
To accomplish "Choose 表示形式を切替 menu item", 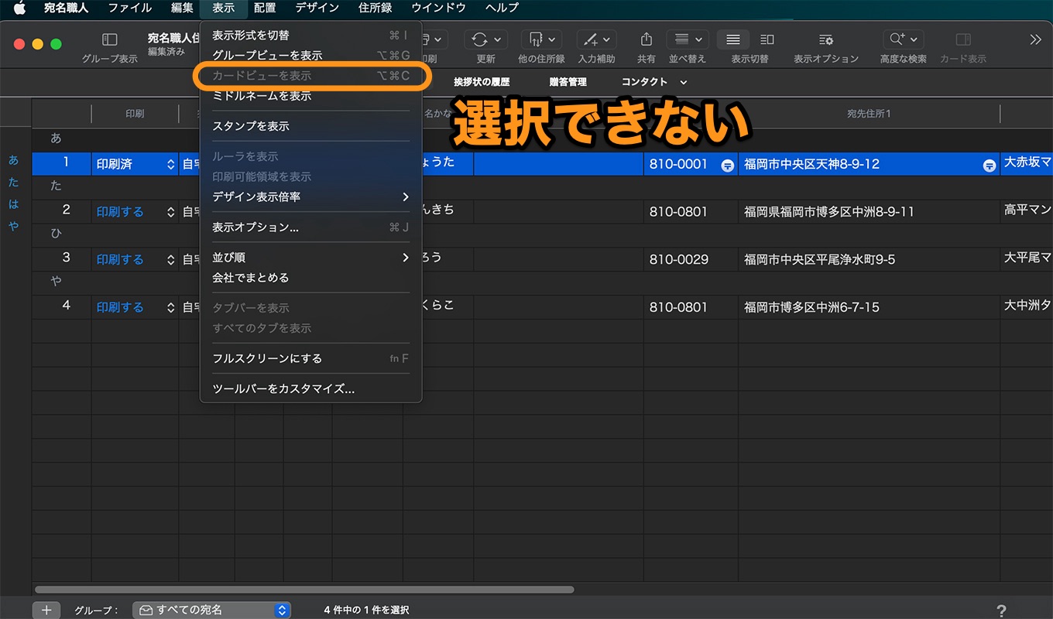I will (x=310, y=36).
